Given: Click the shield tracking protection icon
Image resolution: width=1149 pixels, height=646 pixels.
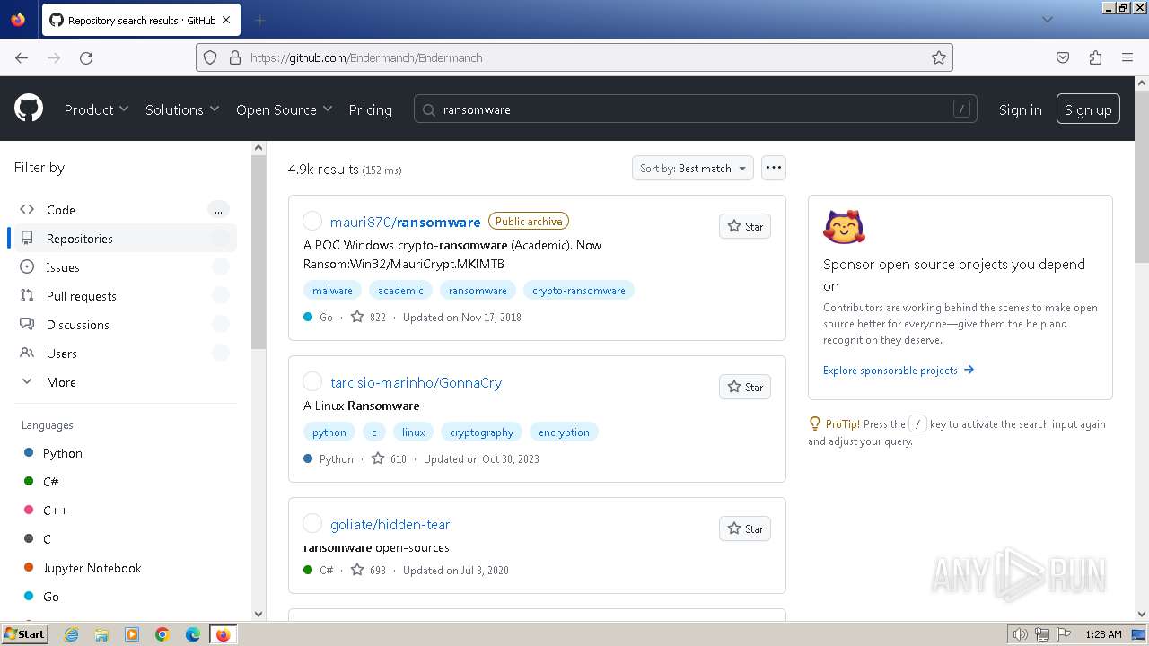Looking at the screenshot, I should click(210, 57).
